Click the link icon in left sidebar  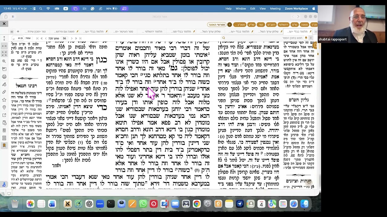[4, 92]
